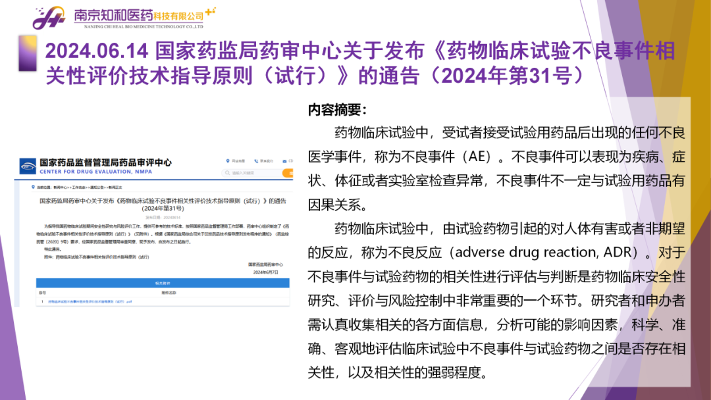The image size is (711, 400).
Task: Open the 新闻中心 breadcrumb link
Action: pos(59,187)
